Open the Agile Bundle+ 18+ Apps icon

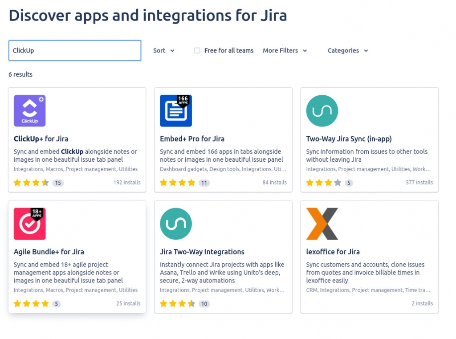coord(29,223)
